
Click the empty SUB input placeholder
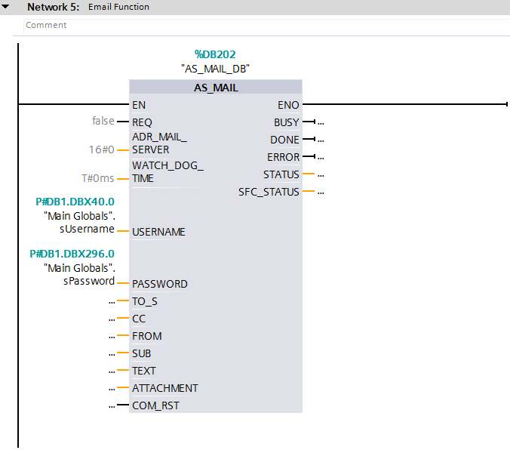click(x=112, y=353)
